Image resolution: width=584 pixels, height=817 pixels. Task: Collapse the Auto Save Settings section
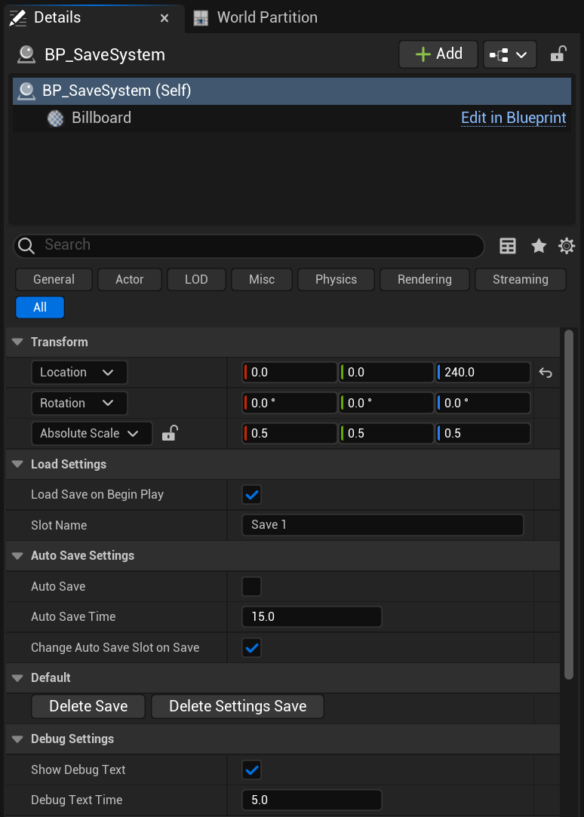tap(18, 556)
